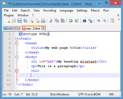This screenshot has height=99, width=123.
Task: Click the Paste clipboard icon
Action: (63, 21)
